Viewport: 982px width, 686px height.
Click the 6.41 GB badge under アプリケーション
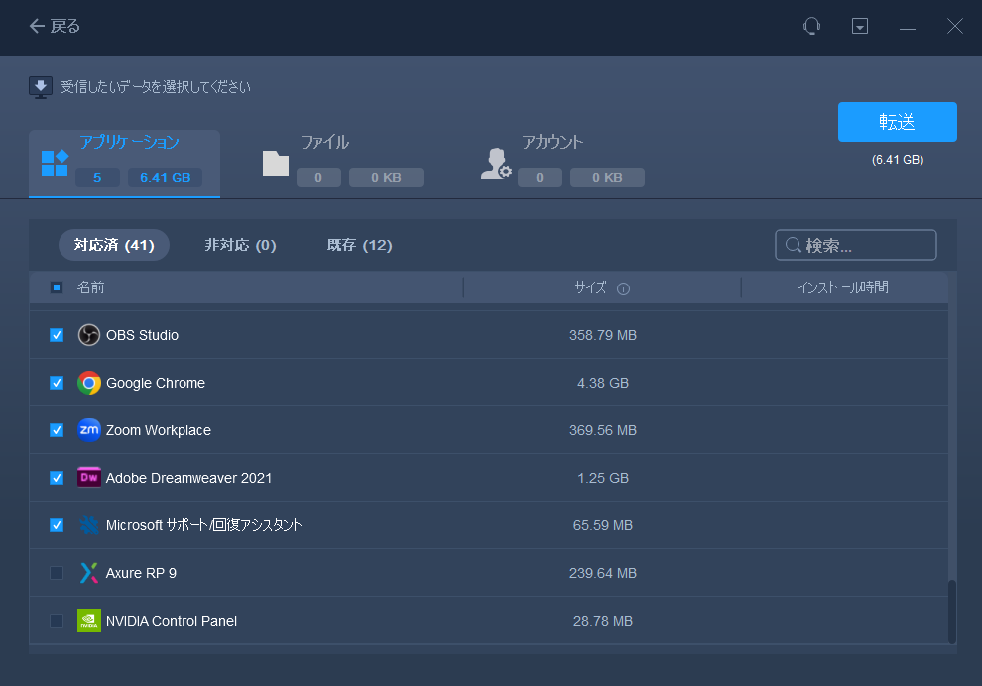click(x=166, y=177)
